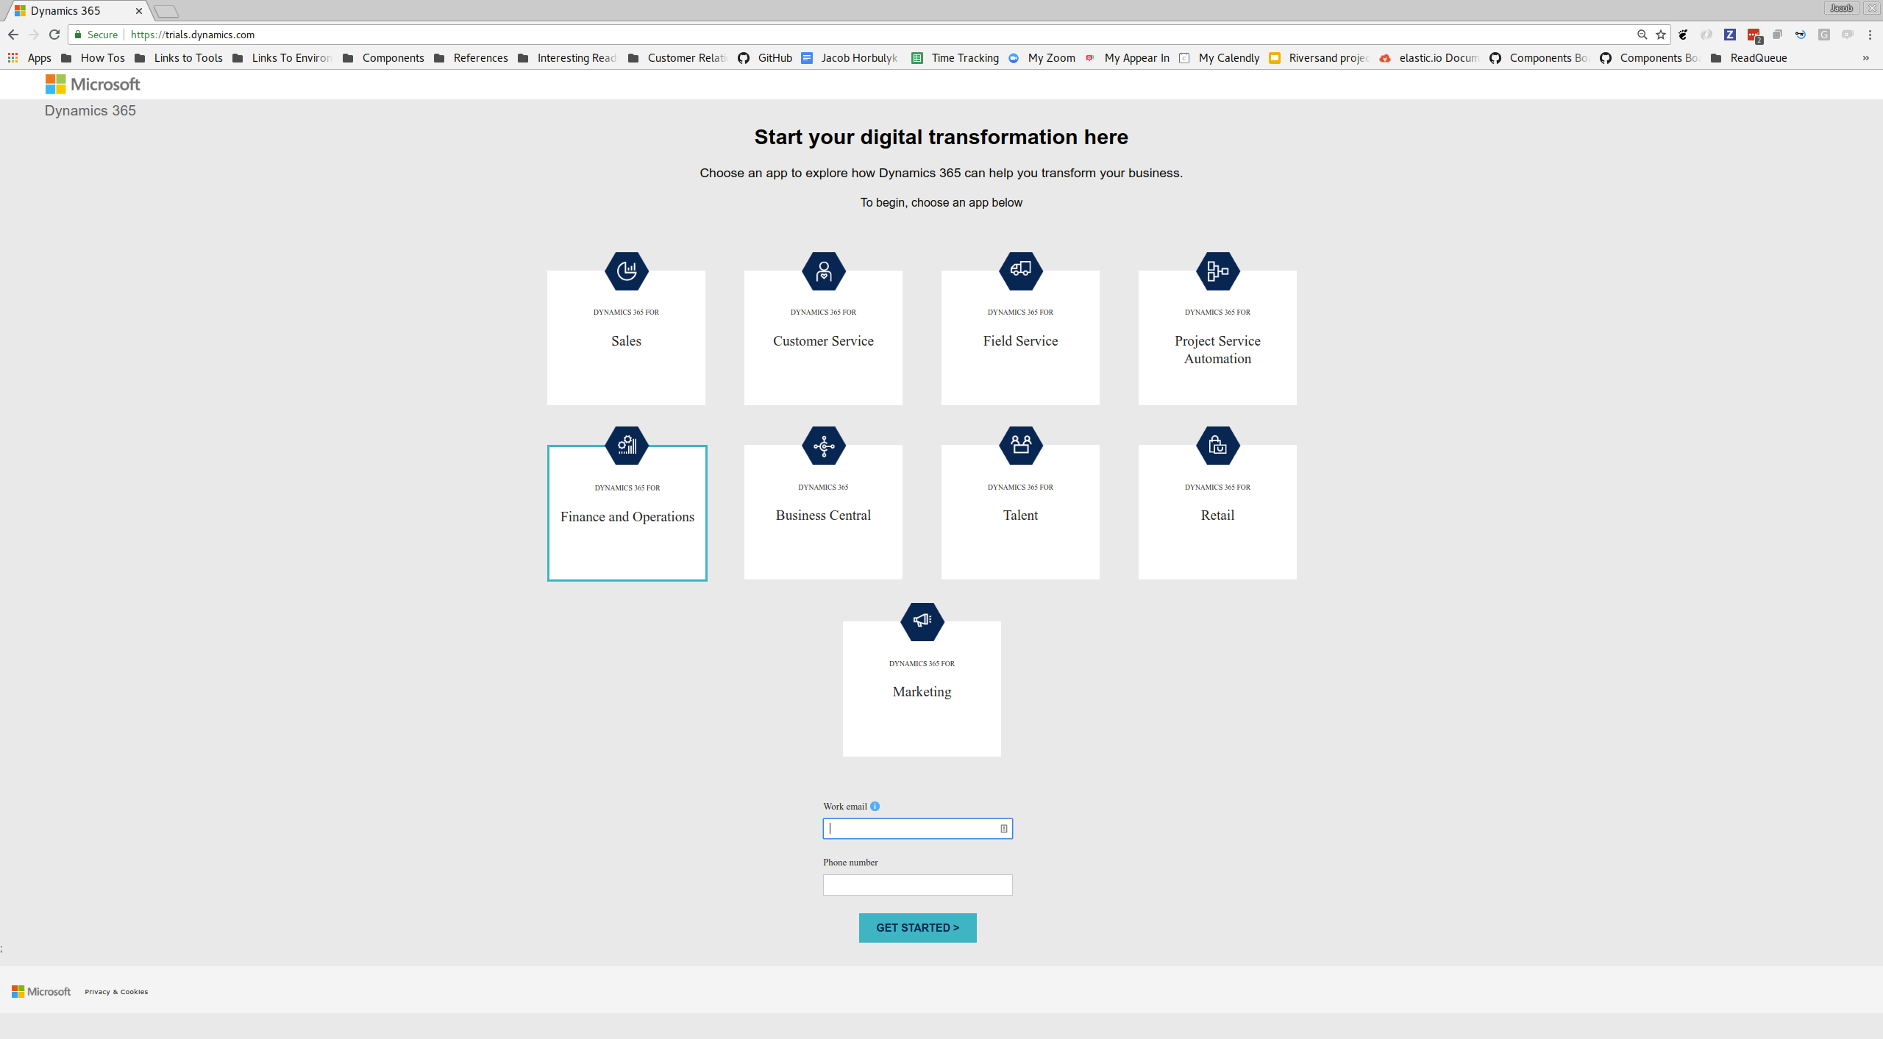
Task: Open the Links to Tools bookmark folder
Action: [179, 58]
